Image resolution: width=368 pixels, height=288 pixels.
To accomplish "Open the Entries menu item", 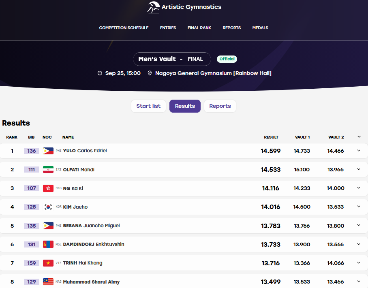I will (168, 28).
